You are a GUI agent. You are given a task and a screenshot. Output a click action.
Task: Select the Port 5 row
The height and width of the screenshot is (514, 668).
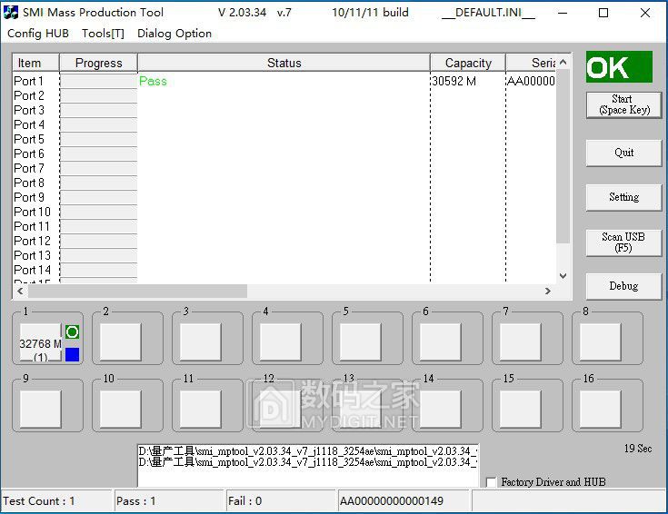click(x=28, y=139)
